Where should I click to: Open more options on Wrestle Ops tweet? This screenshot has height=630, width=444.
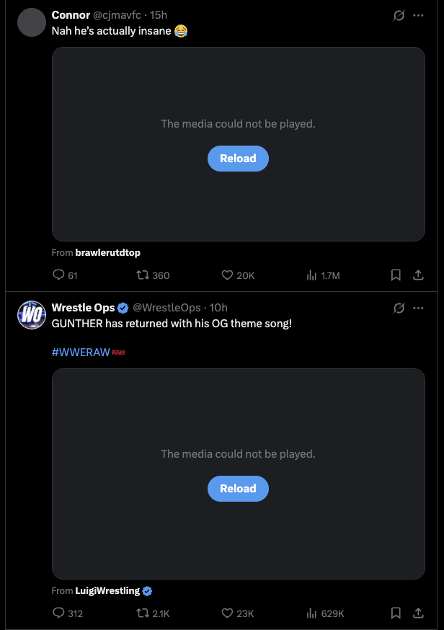pyautogui.click(x=418, y=308)
